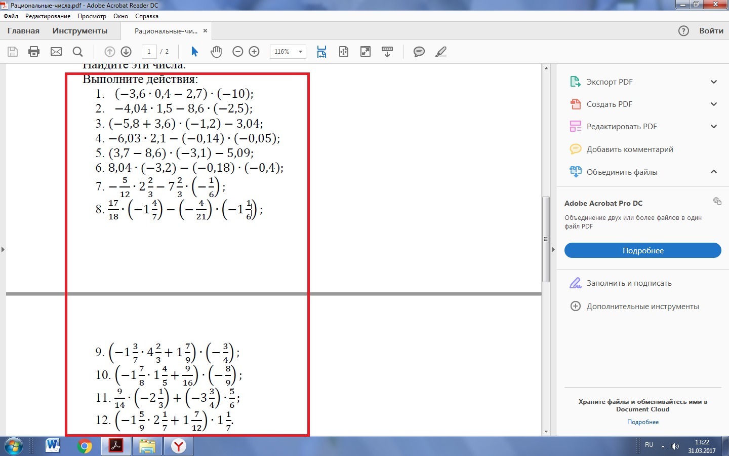Click the Send by email envelope icon
This screenshot has height=456, width=729.
tap(56, 52)
